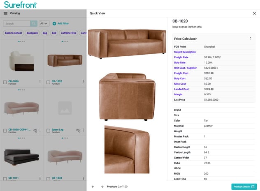Click the Spare Leg hierarchy icon
The height and width of the screenshot is (191, 260).
[x=78, y=131]
